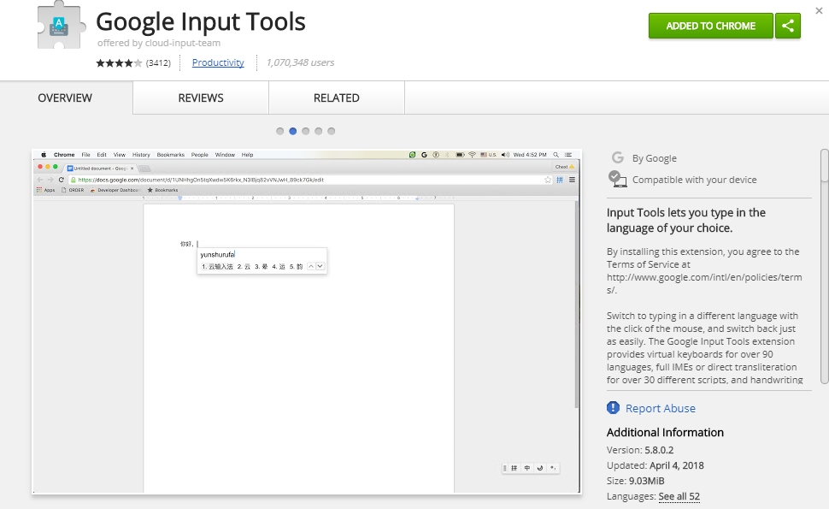Click the yunshurufa input text

point(217,255)
